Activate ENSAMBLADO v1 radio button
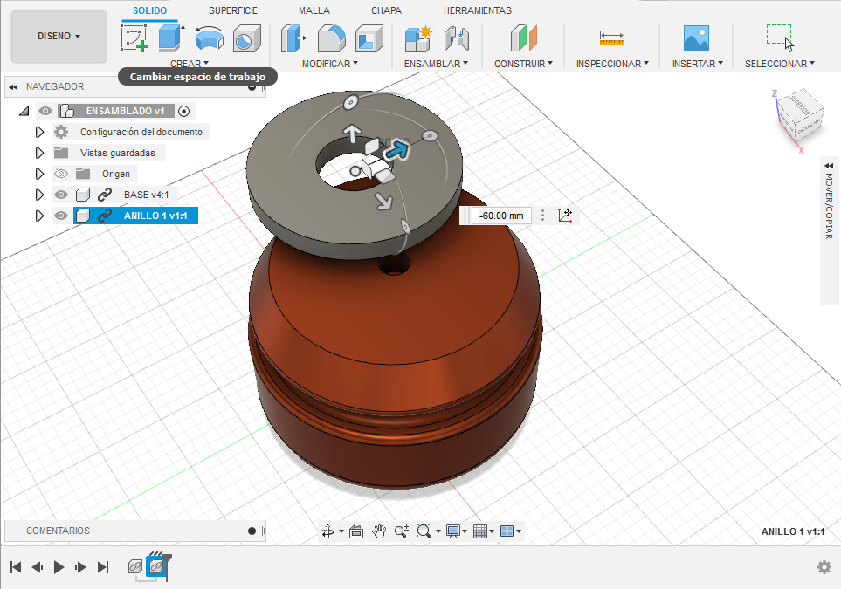The image size is (841, 589). pos(184,111)
